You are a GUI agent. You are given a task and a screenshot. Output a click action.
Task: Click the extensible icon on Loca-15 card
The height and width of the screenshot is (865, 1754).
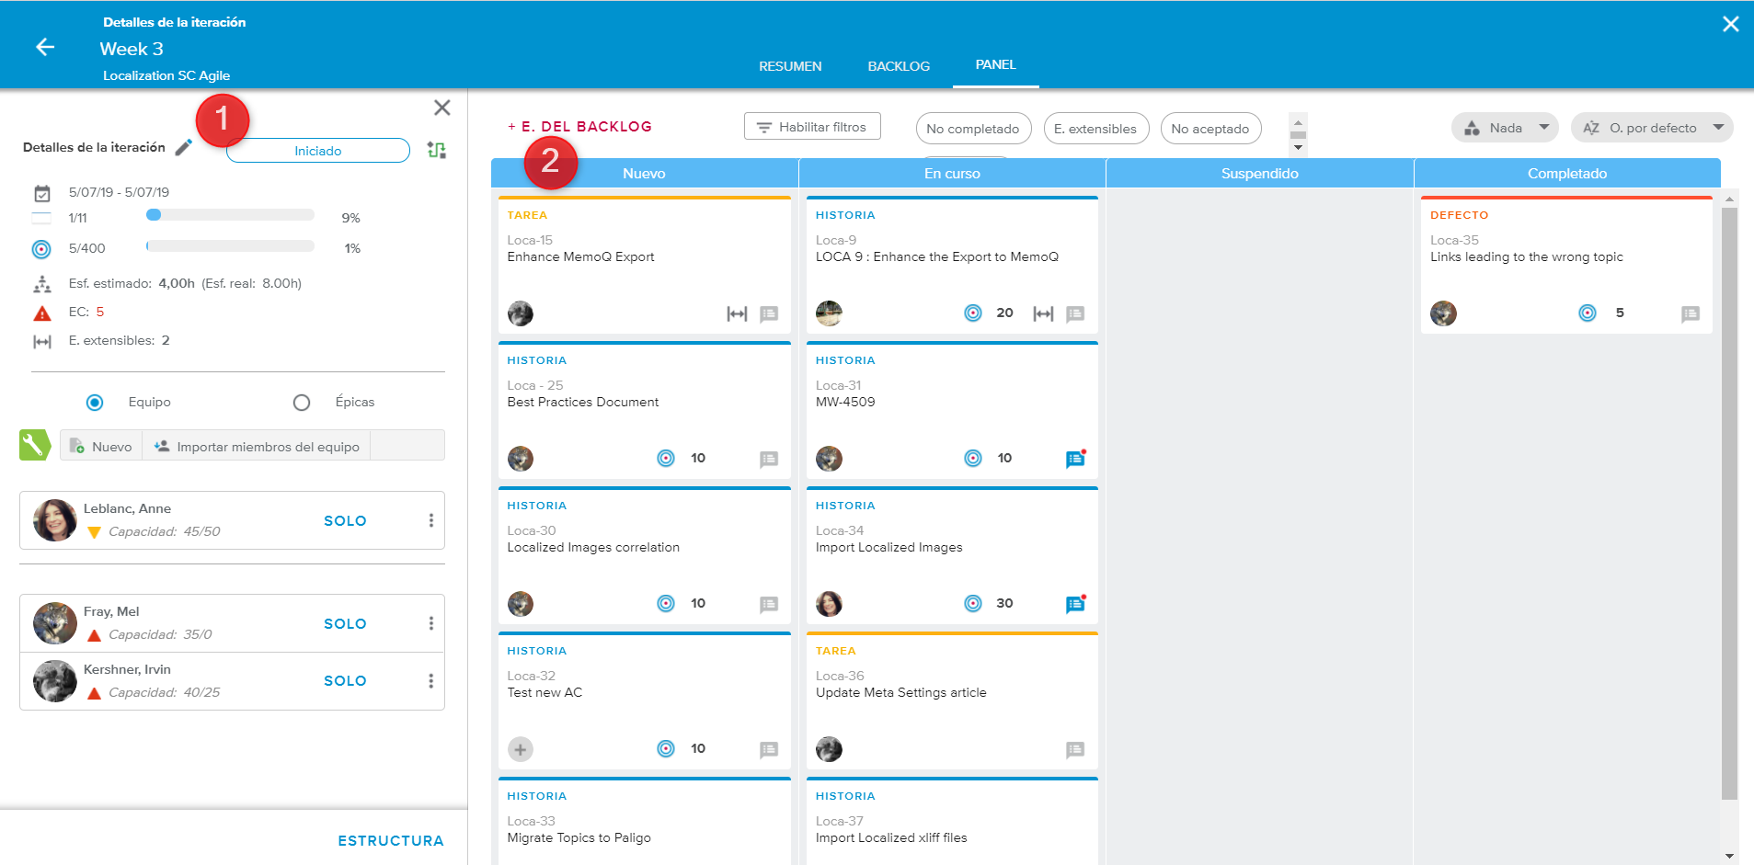click(x=737, y=314)
